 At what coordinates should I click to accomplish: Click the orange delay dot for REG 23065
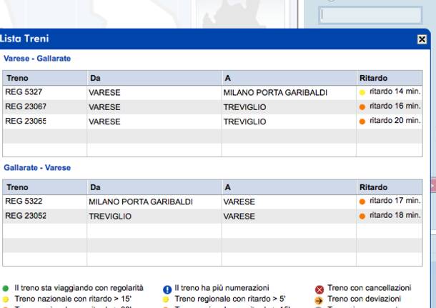coord(362,121)
